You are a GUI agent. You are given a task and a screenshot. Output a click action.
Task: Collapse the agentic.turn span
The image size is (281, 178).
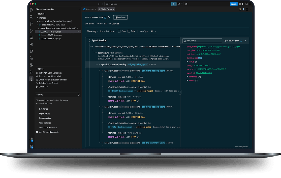click(96, 53)
